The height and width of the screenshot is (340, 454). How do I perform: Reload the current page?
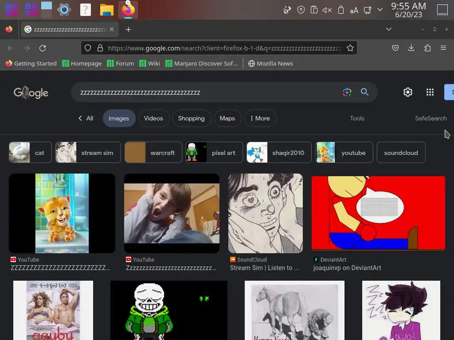43,48
